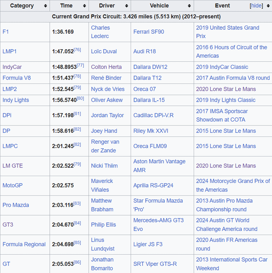
Task: Open the Mercedes-AMG GT3 Evo link
Action: point(159,225)
